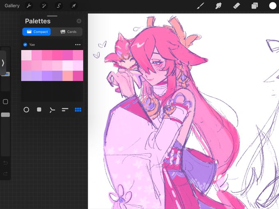The image size is (279, 209).
Task: Undo the last stroke
Action: tap(5, 163)
